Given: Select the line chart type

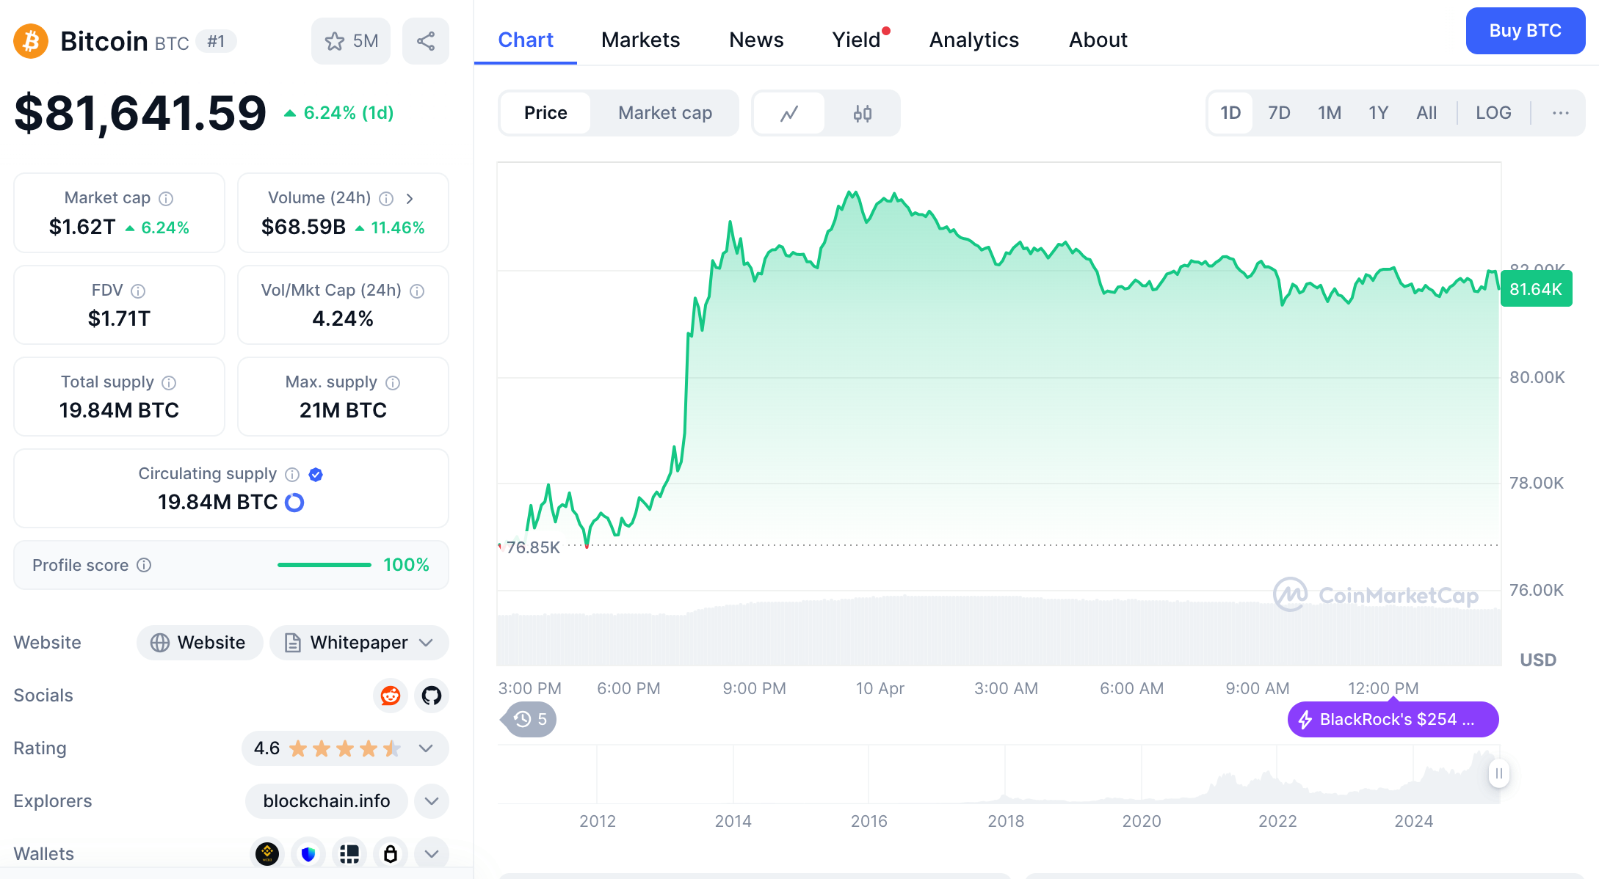Looking at the screenshot, I should [788, 113].
